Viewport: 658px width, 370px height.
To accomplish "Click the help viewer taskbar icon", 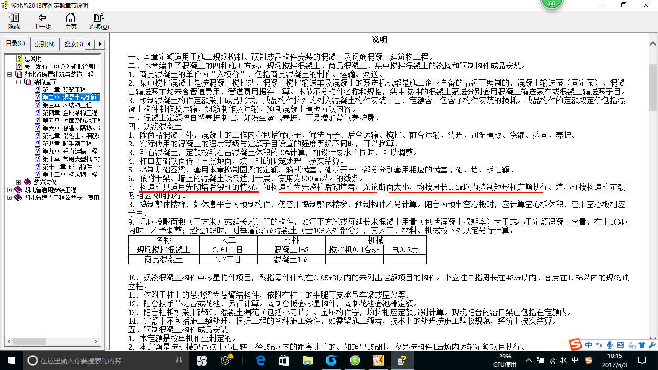I will pos(402,360).
